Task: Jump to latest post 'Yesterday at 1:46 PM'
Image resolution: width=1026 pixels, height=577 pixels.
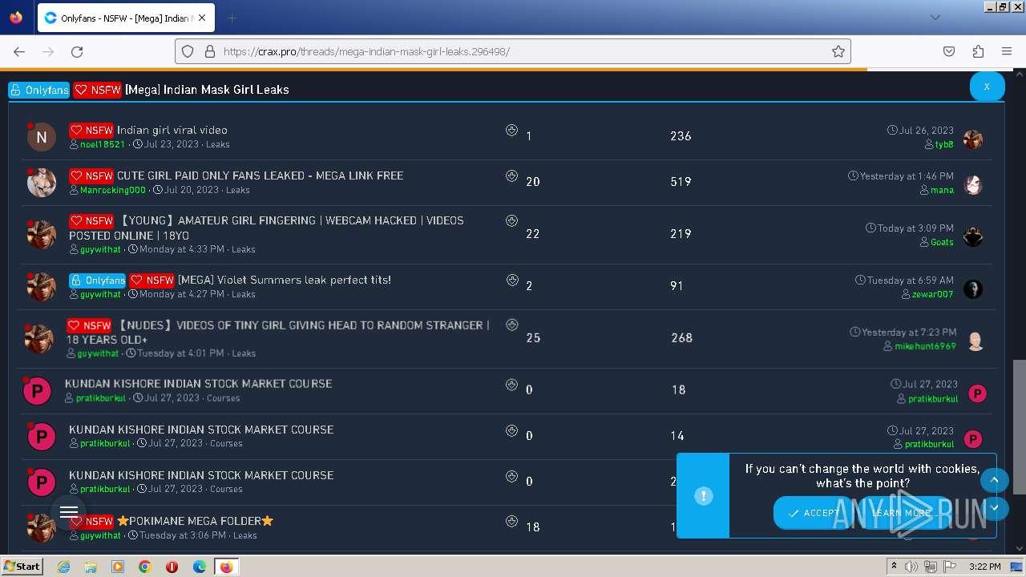Action: click(x=907, y=176)
